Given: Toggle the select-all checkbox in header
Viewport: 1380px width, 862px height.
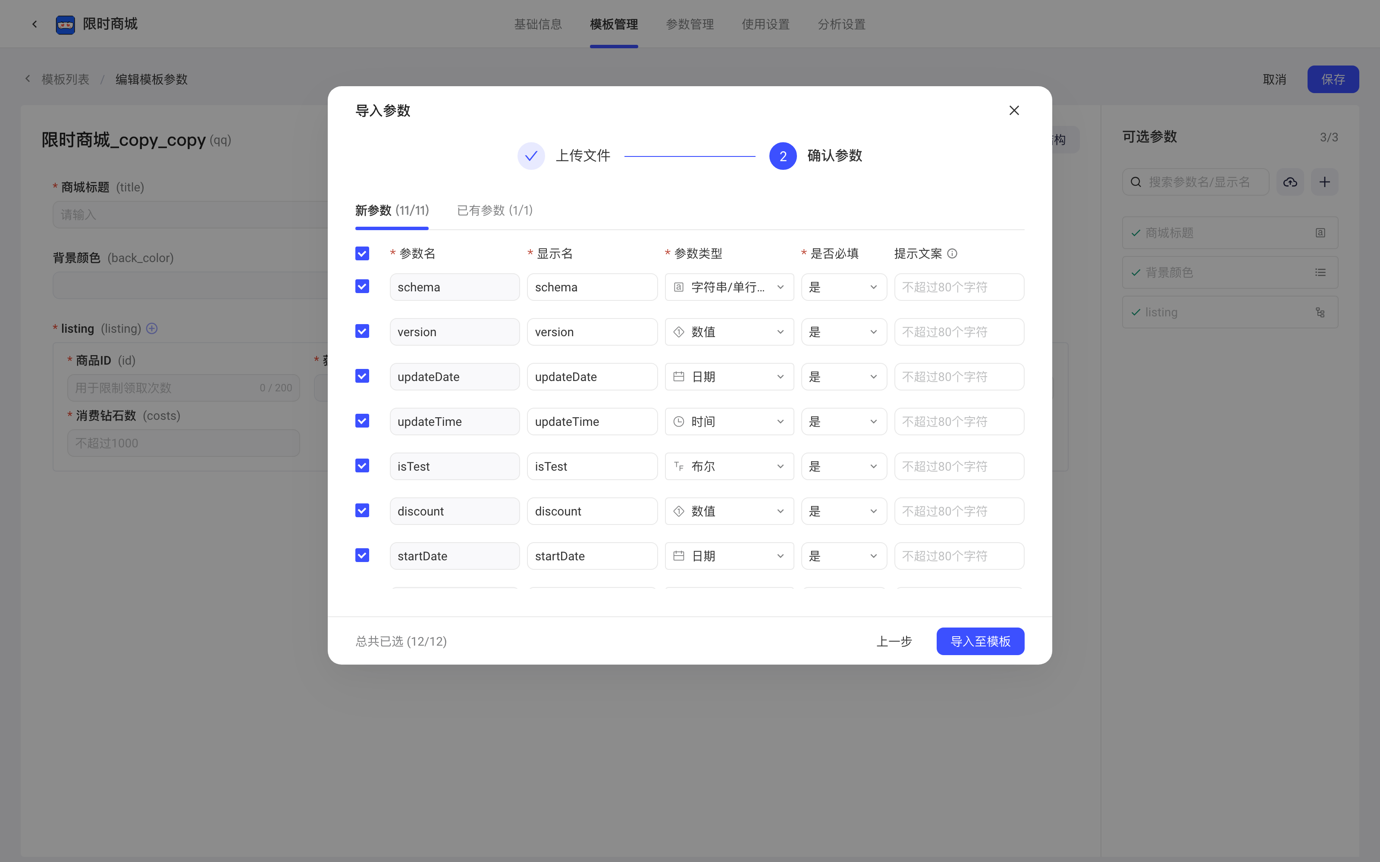Looking at the screenshot, I should coord(362,253).
